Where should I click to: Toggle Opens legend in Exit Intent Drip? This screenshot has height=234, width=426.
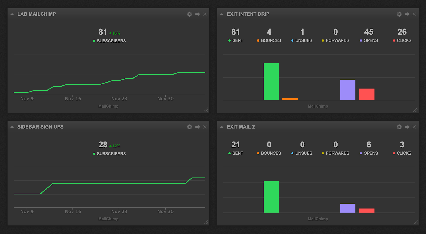tap(369, 40)
